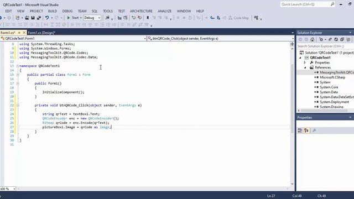Screen dimensions: 354x199
Task: Open the PROJECT menu
Action: pos(36,11)
